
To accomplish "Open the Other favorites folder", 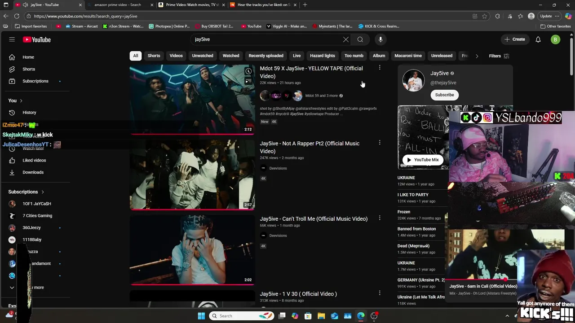I will [556, 26].
